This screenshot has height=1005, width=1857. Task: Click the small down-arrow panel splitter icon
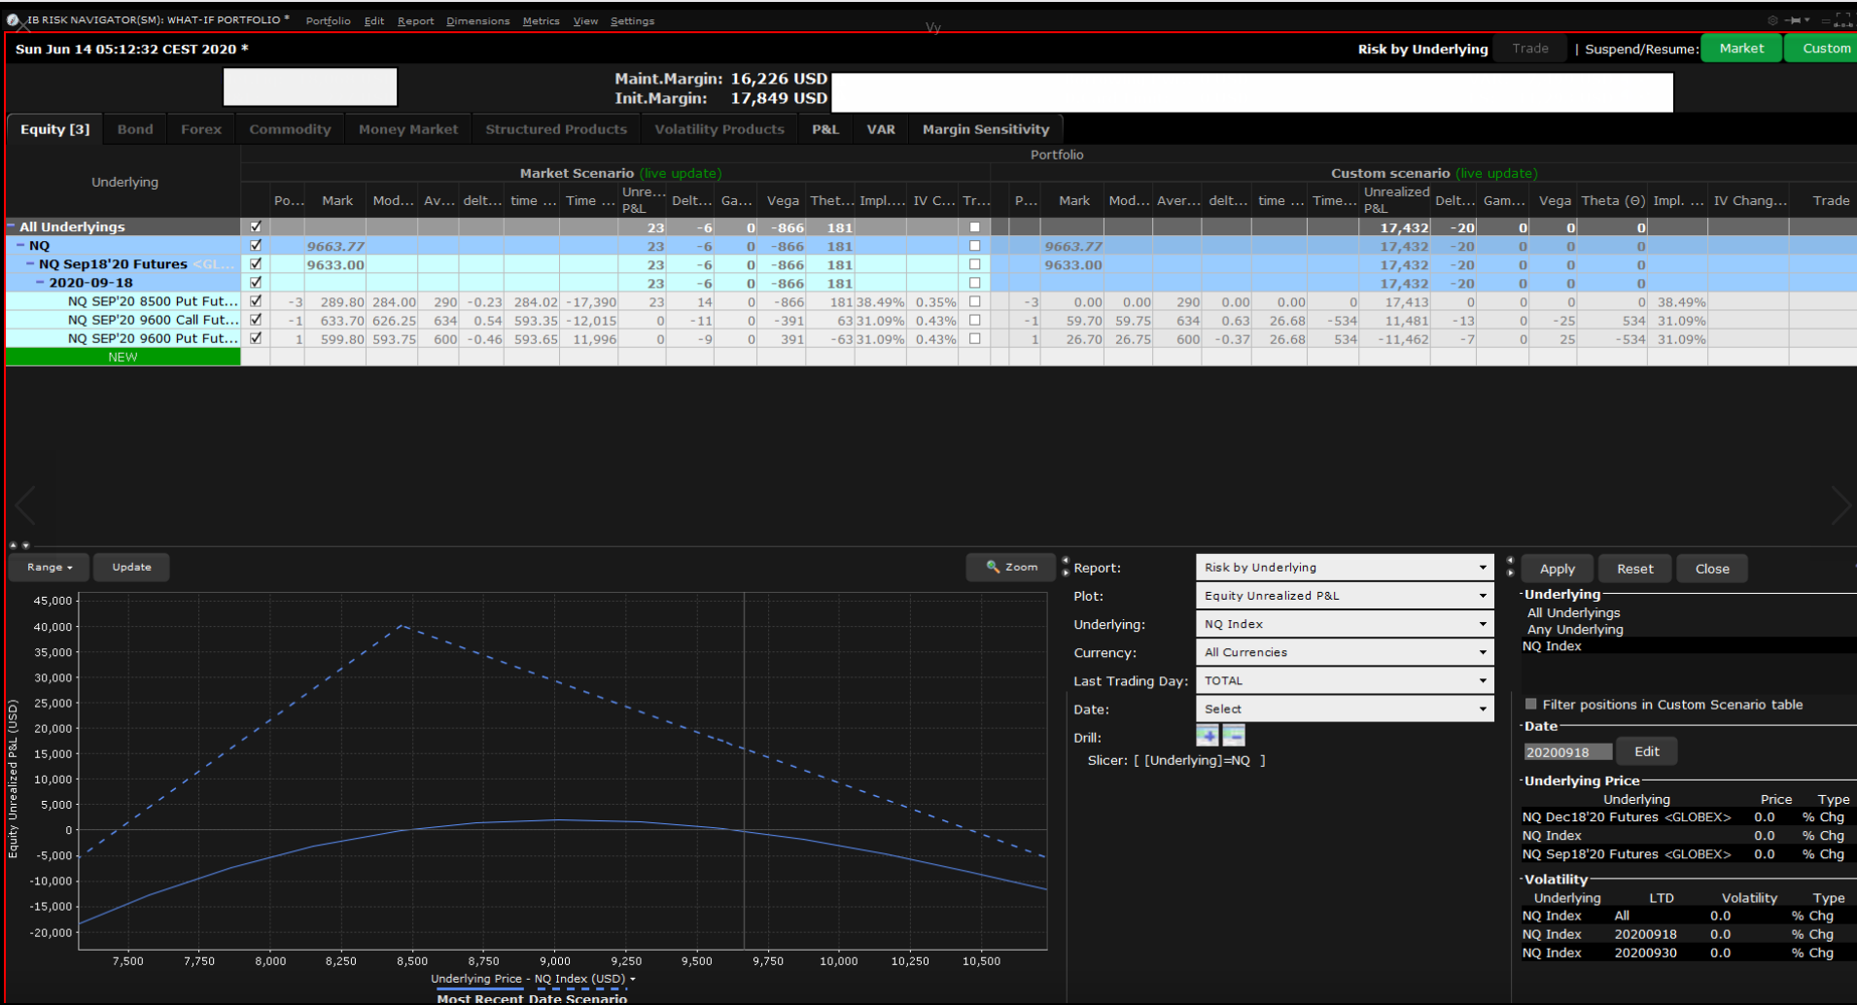(x=25, y=545)
